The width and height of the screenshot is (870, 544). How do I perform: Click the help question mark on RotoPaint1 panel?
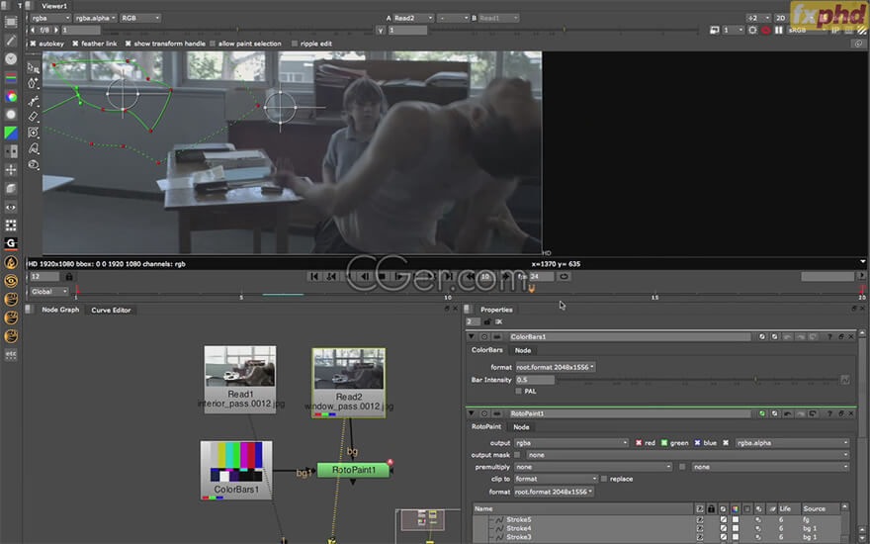coord(829,413)
